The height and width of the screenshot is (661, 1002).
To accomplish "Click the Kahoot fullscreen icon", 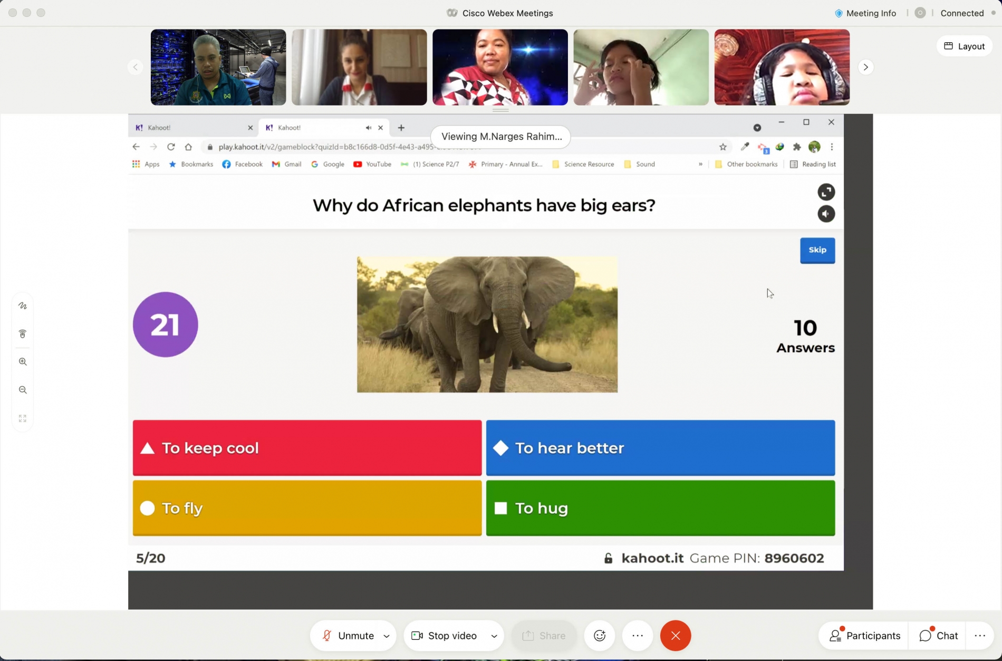I will (826, 192).
